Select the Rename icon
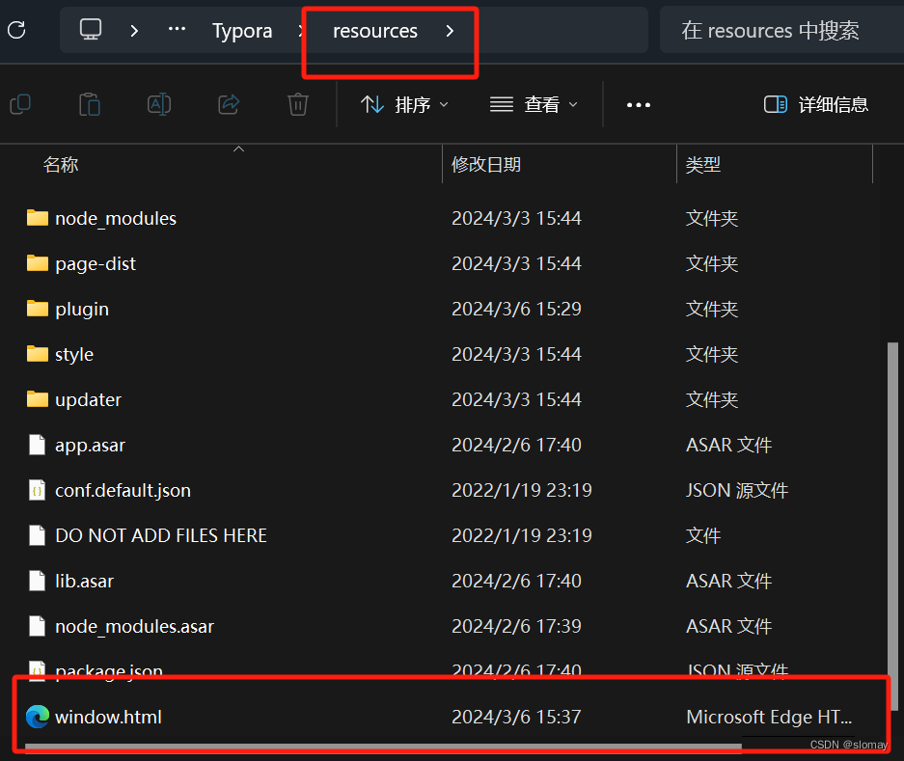The image size is (904, 761). (159, 104)
